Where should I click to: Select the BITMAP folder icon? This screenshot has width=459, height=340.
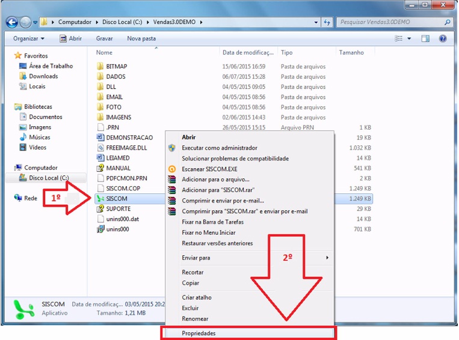pyautogui.click(x=100, y=66)
